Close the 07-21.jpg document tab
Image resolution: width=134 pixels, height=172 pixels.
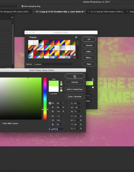coord(34,12)
